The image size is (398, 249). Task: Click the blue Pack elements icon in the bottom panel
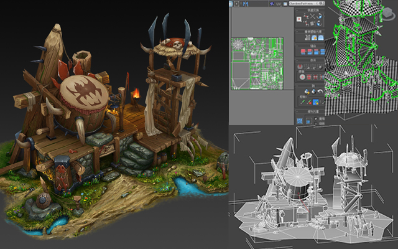pos(300,121)
